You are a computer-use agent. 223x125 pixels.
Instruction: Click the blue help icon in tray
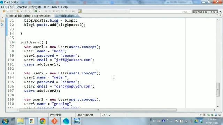point(163,121)
